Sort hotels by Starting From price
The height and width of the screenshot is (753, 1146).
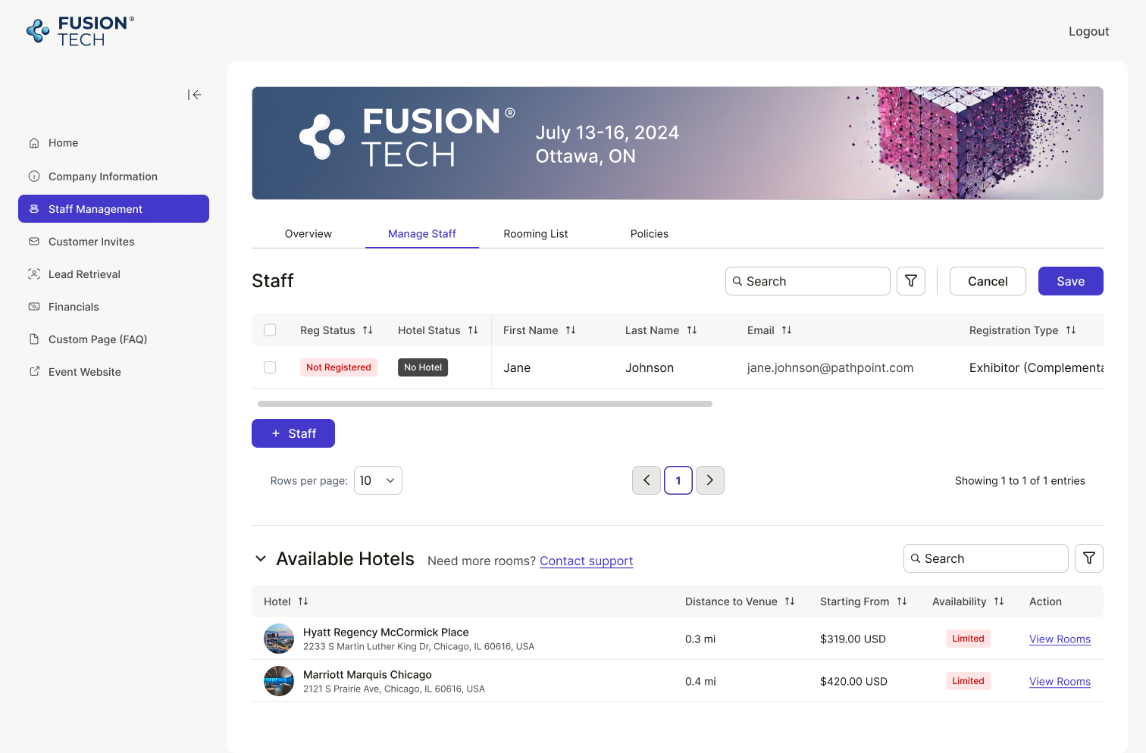(902, 601)
